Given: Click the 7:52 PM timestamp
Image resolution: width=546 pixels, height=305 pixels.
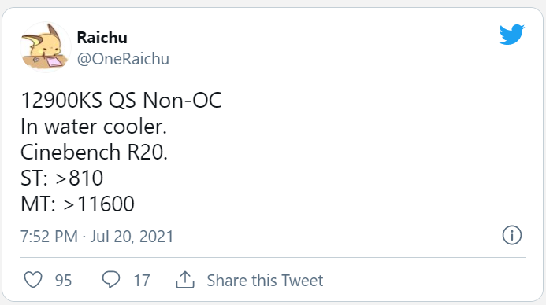Looking at the screenshot, I should (x=49, y=237).
